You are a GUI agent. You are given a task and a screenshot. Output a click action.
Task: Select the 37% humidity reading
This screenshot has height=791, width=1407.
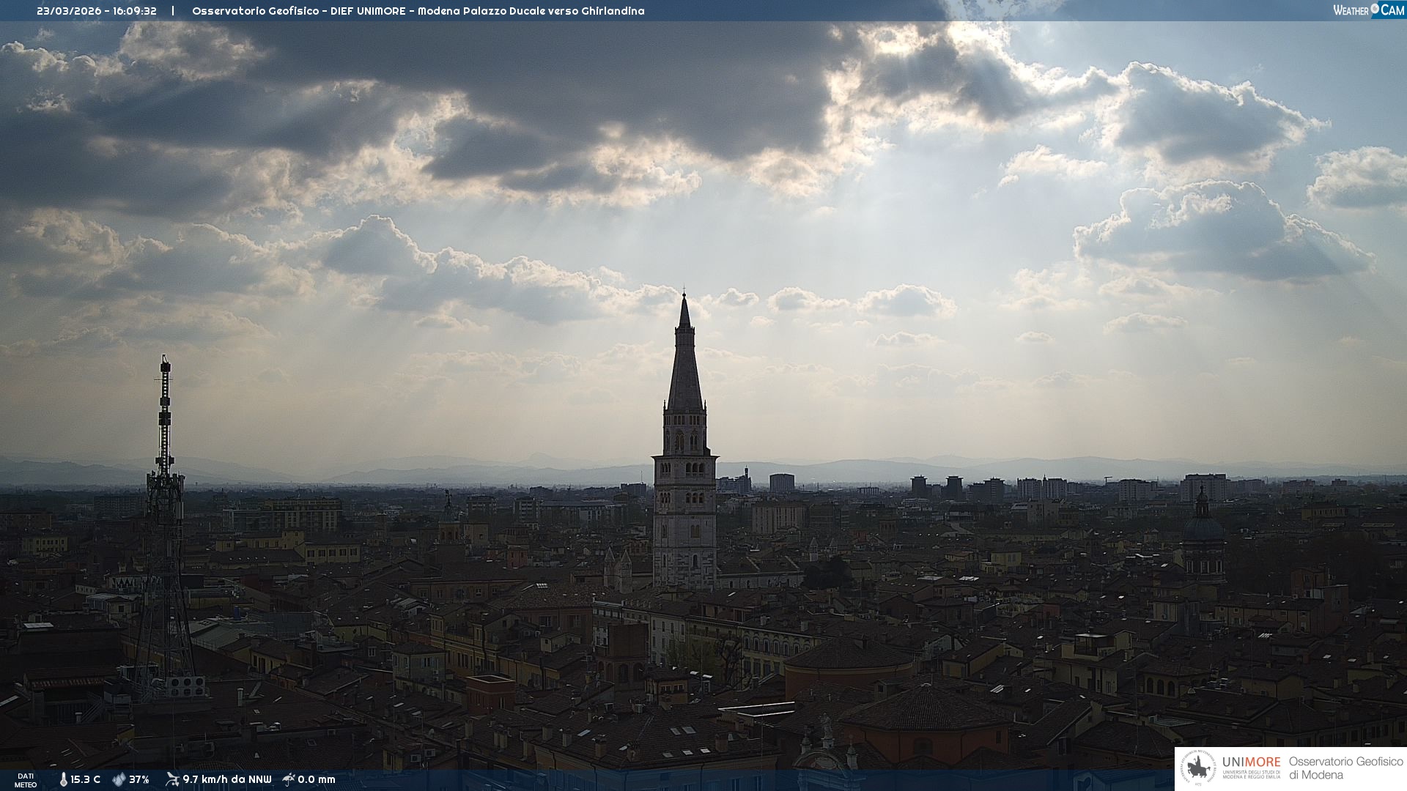click(x=139, y=779)
